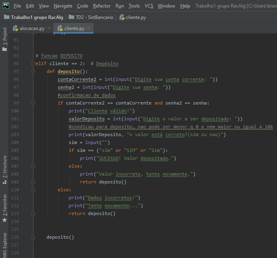Click 'SUCESSO! Valor depositado.' string

(x=135, y=158)
